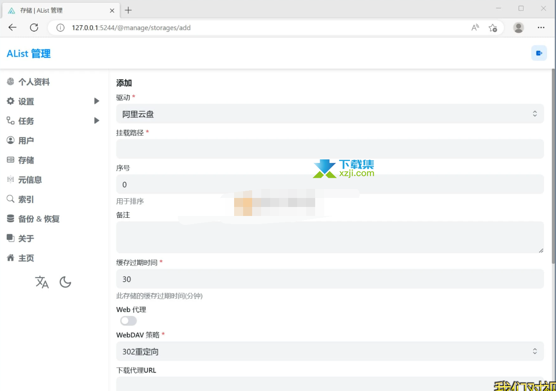Click the 序号 input field

coord(330,184)
